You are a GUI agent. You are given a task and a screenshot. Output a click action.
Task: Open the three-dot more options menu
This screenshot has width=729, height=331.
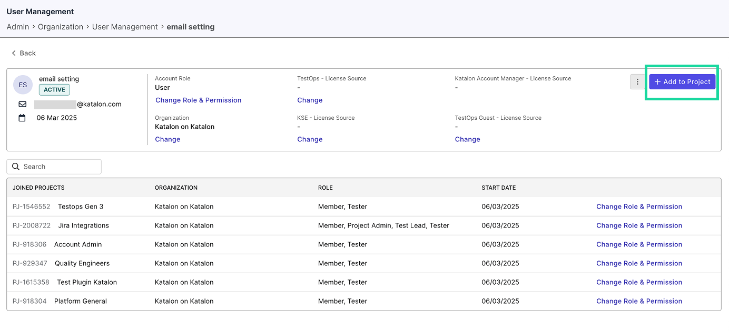[637, 82]
